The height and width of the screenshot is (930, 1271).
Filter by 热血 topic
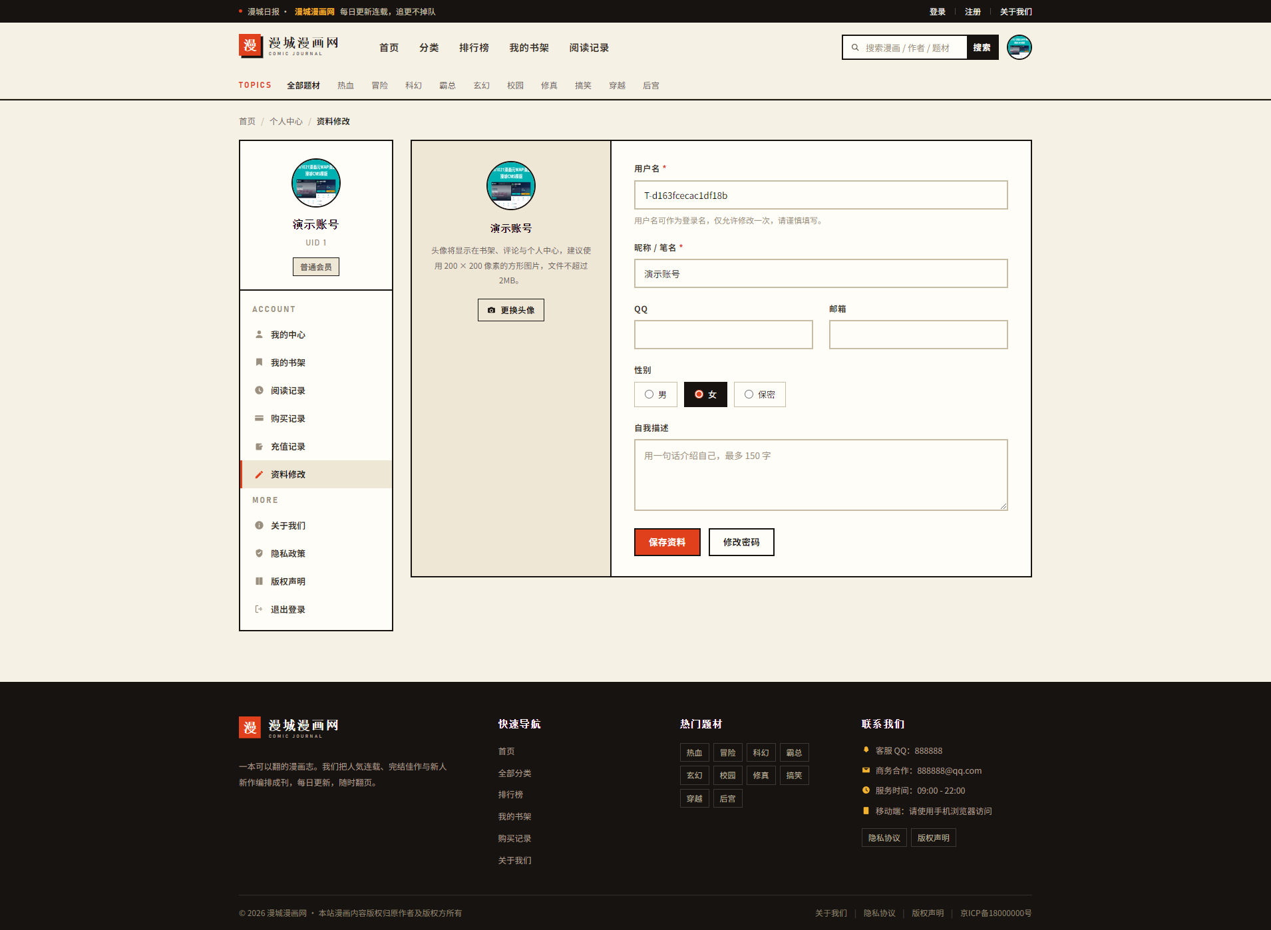[345, 86]
